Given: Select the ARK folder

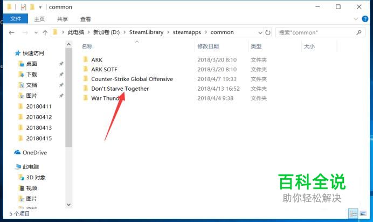Looking at the screenshot, I should (97, 60).
